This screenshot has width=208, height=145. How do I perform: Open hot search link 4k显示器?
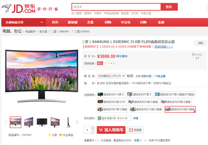click(x=146, y=13)
